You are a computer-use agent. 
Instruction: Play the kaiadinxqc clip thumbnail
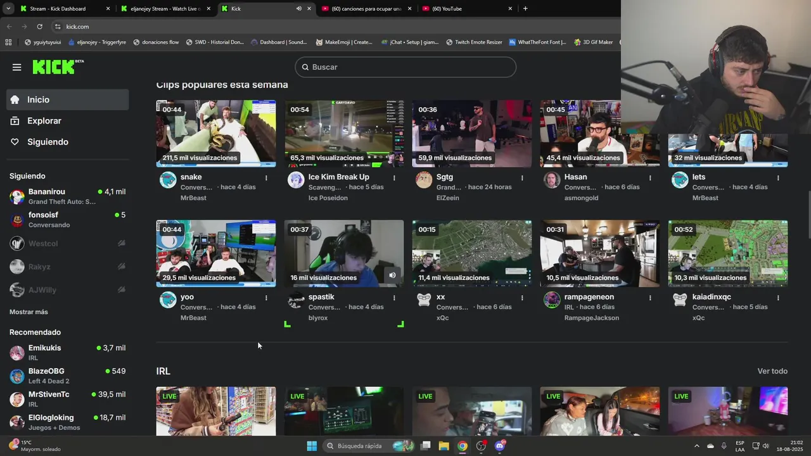[728, 253]
